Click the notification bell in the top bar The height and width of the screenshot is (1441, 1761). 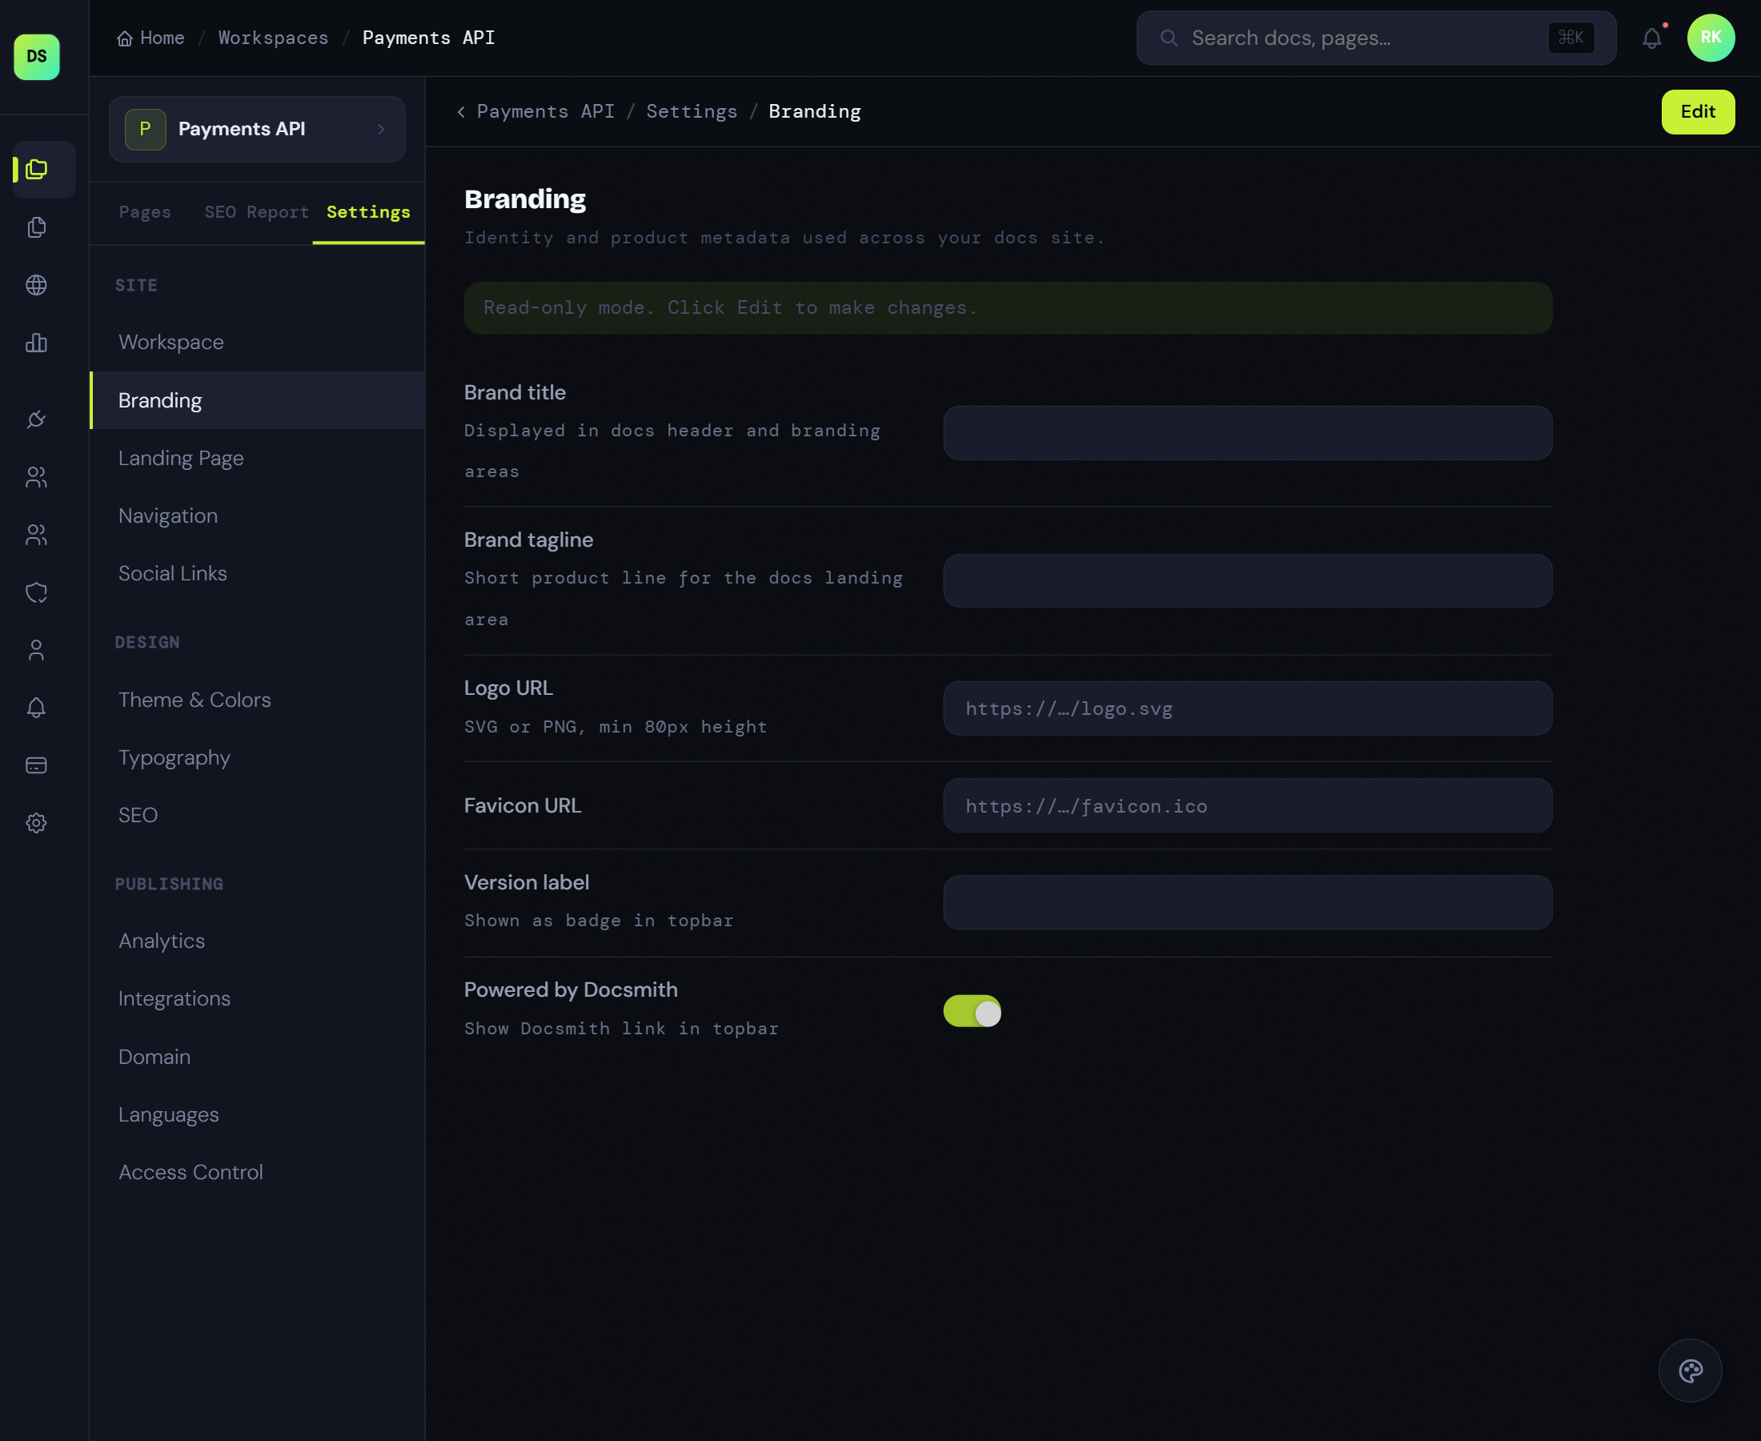(1652, 38)
